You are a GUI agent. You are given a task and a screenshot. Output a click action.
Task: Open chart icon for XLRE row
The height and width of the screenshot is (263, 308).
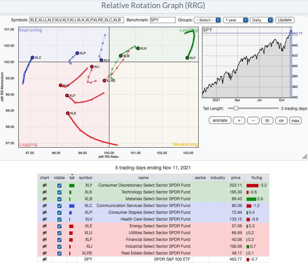pos(44,253)
